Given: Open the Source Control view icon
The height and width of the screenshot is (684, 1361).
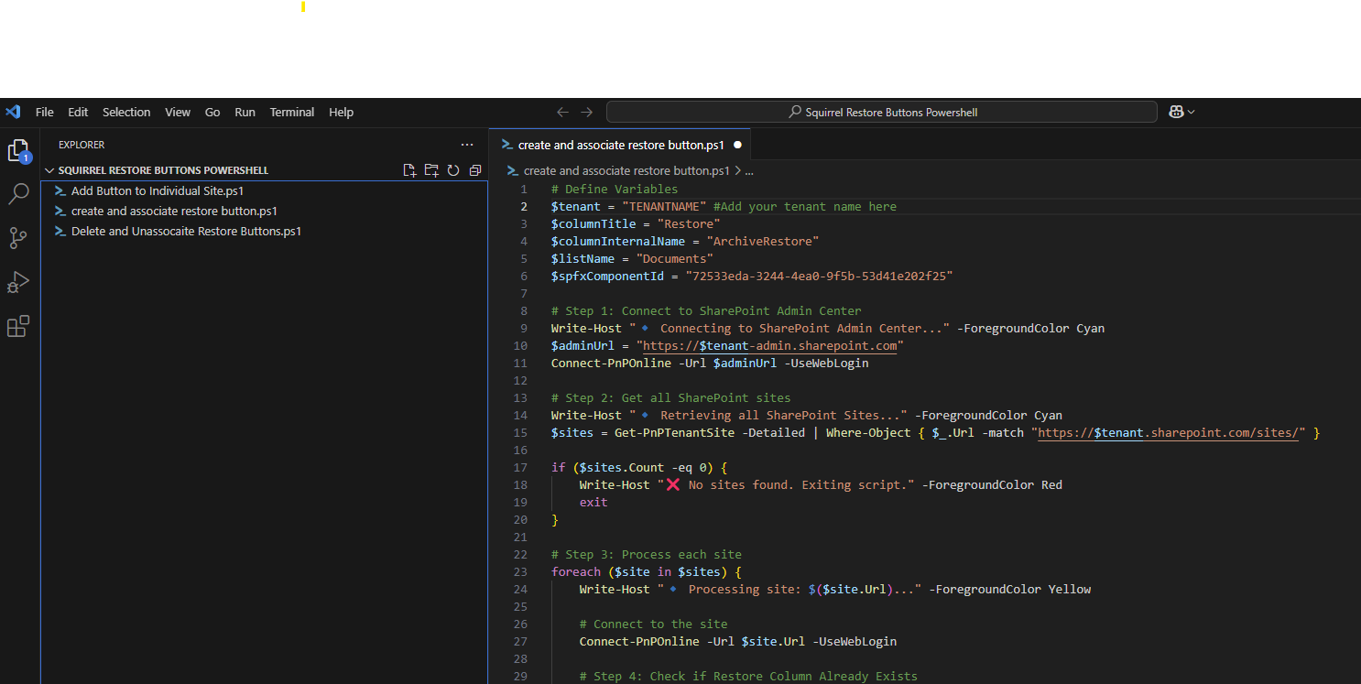Looking at the screenshot, I should point(18,238).
